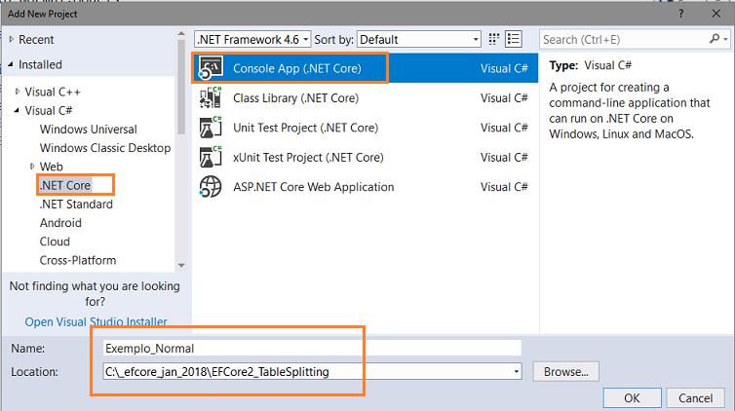Screen dimensions: 735x411
Task: Switch to medium icons list view
Action: pos(514,39)
